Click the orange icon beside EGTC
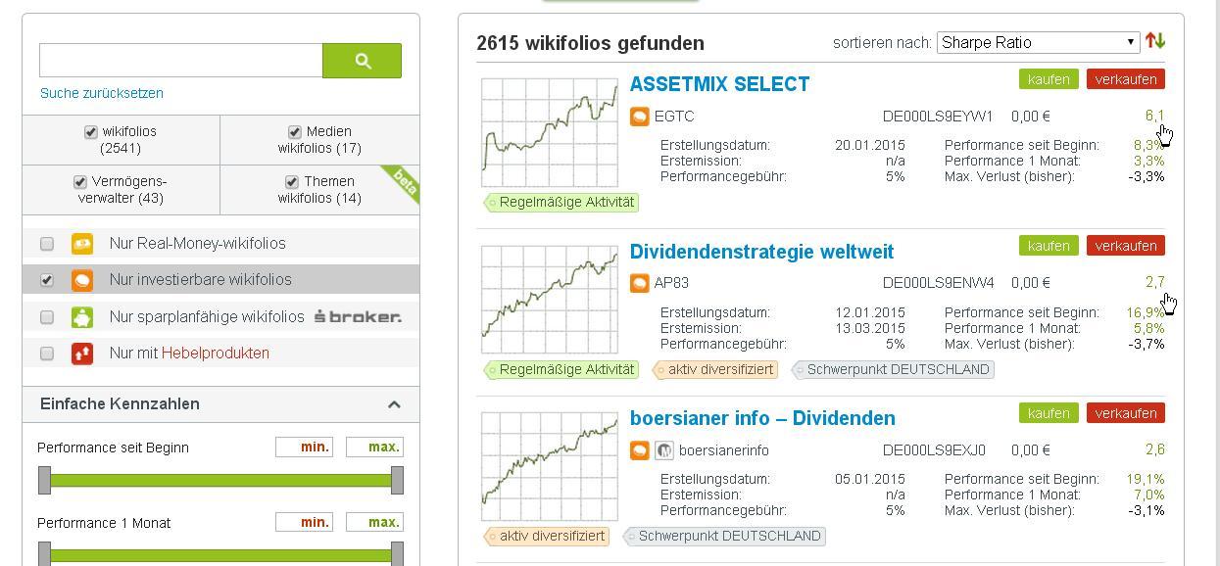 click(639, 117)
